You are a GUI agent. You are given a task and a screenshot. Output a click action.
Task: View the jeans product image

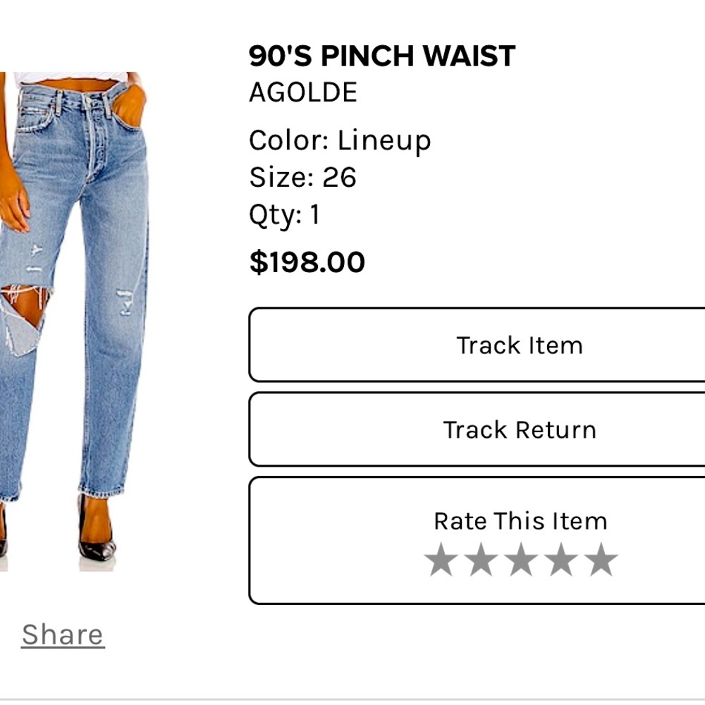tap(74, 321)
